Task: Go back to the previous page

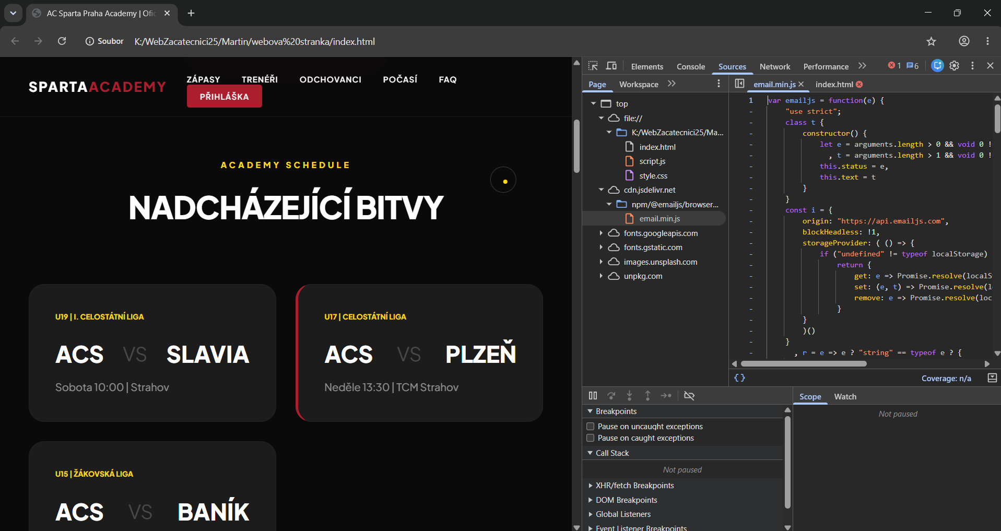Action: [15, 41]
